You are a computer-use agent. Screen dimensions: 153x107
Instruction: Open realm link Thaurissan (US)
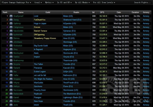pyautogui.click(x=70, y=61)
